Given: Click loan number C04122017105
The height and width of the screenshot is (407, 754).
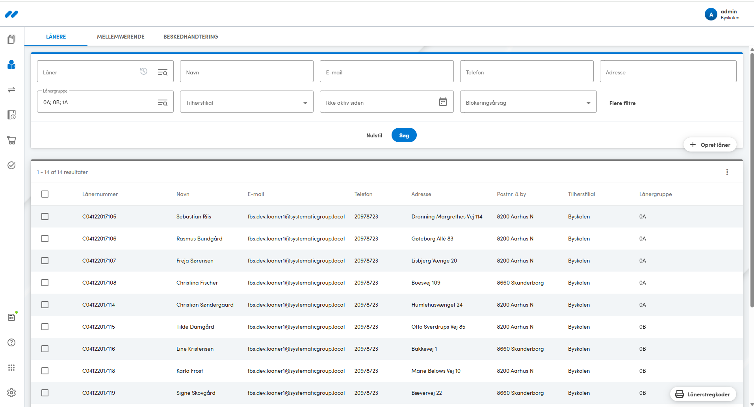Looking at the screenshot, I should click(x=99, y=216).
